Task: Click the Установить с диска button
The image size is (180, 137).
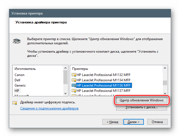Action: pyautogui.click(x=142, y=107)
